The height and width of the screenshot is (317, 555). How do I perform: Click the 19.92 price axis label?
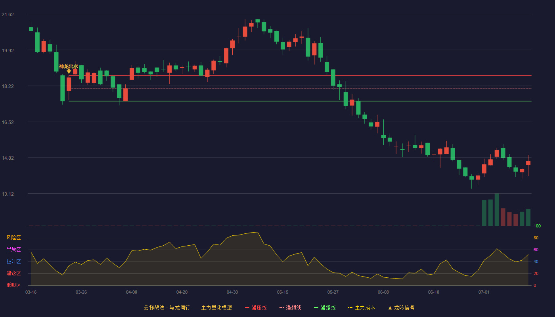pos(8,50)
